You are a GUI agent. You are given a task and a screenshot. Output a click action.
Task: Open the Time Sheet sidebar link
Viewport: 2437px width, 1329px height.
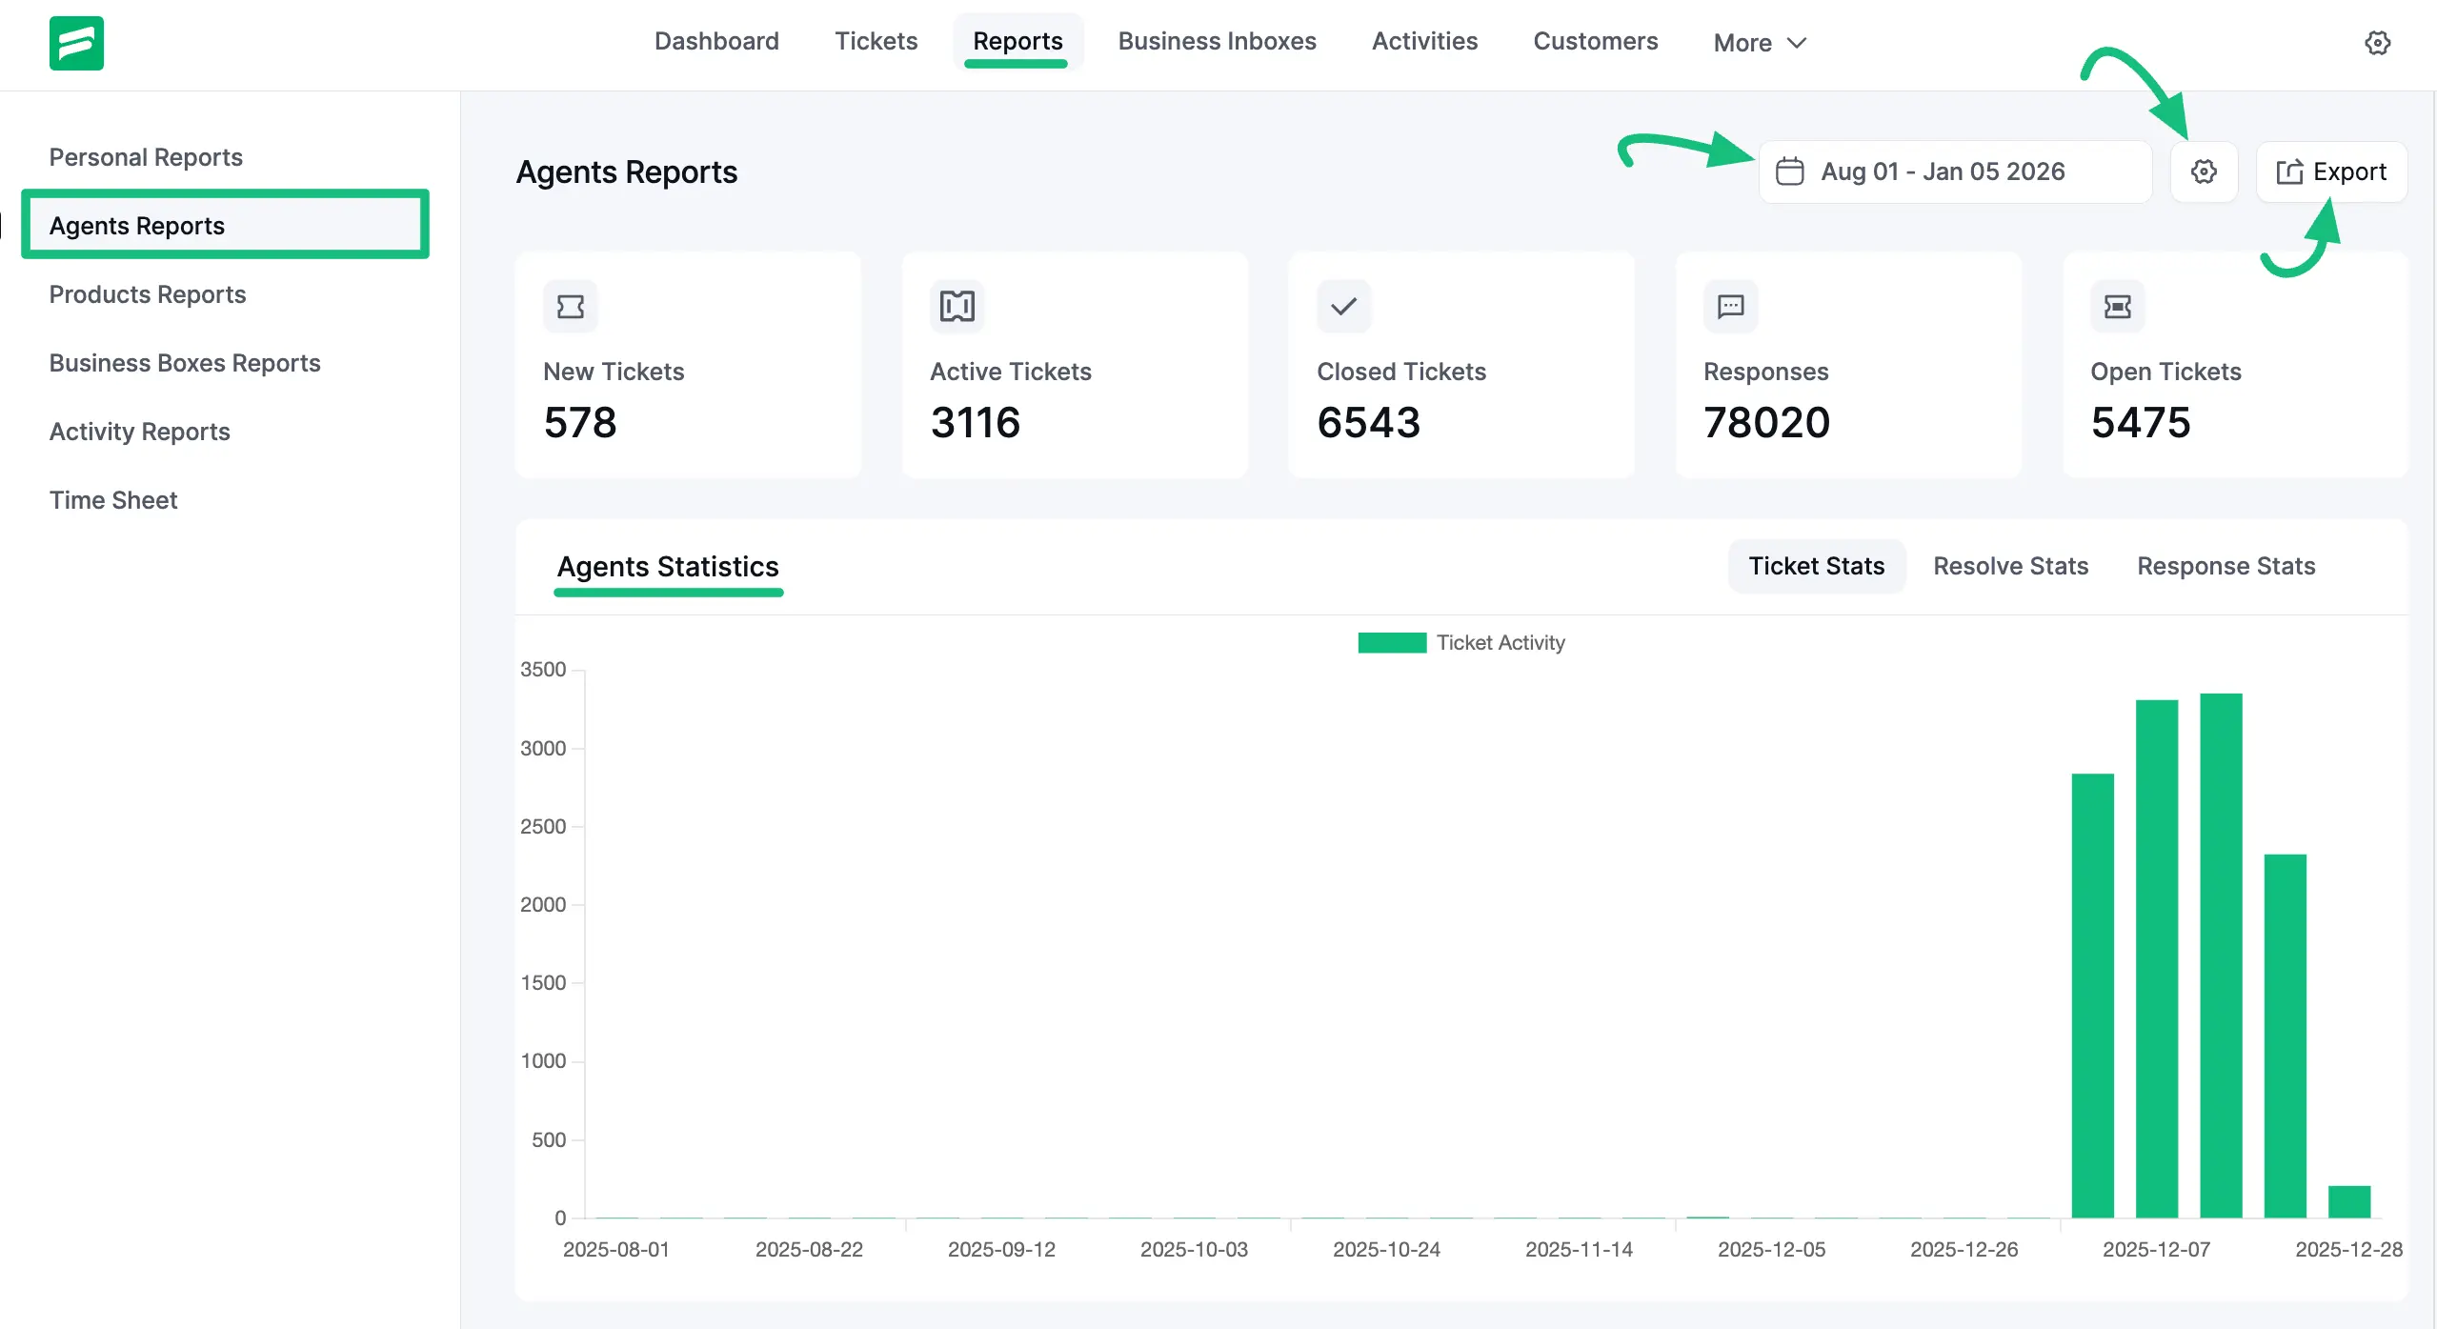pyautogui.click(x=112, y=499)
